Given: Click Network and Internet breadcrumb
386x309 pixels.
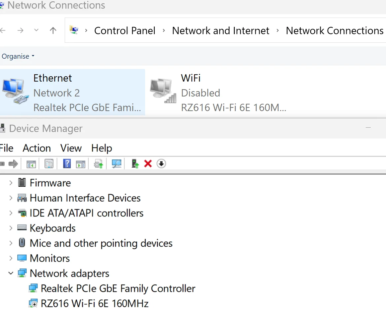Looking at the screenshot, I should [x=221, y=31].
